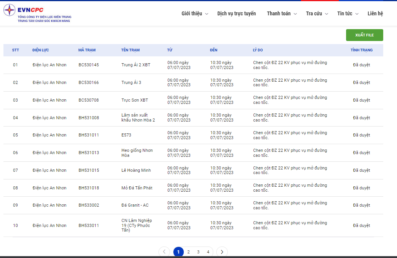Select the Mỏ Đá Tấn Phát row
Screen dimensions: 397x258
[x=193, y=188]
